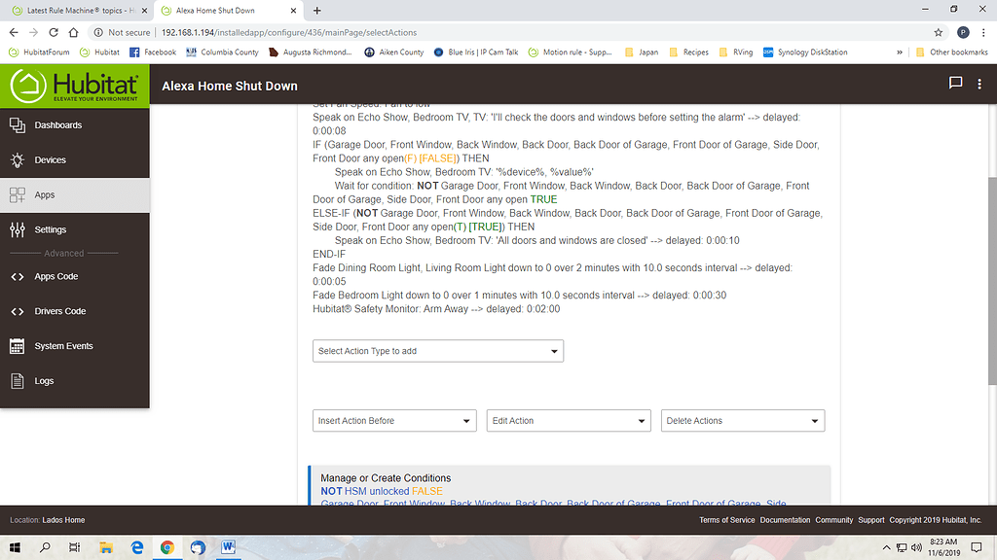
Task: Launch Microsoft Word from the taskbar
Action: click(x=228, y=547)
